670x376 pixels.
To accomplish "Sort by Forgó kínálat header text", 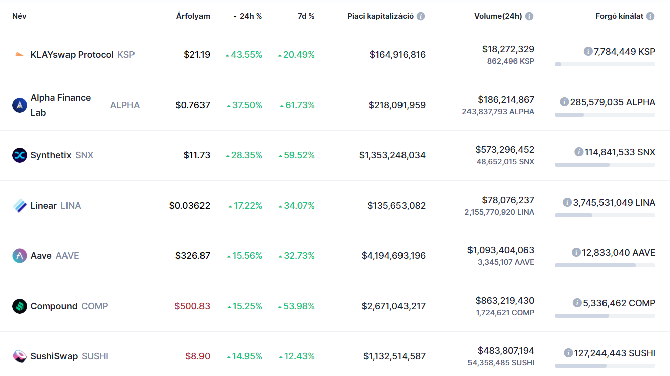I will click(x=620, y=16).
